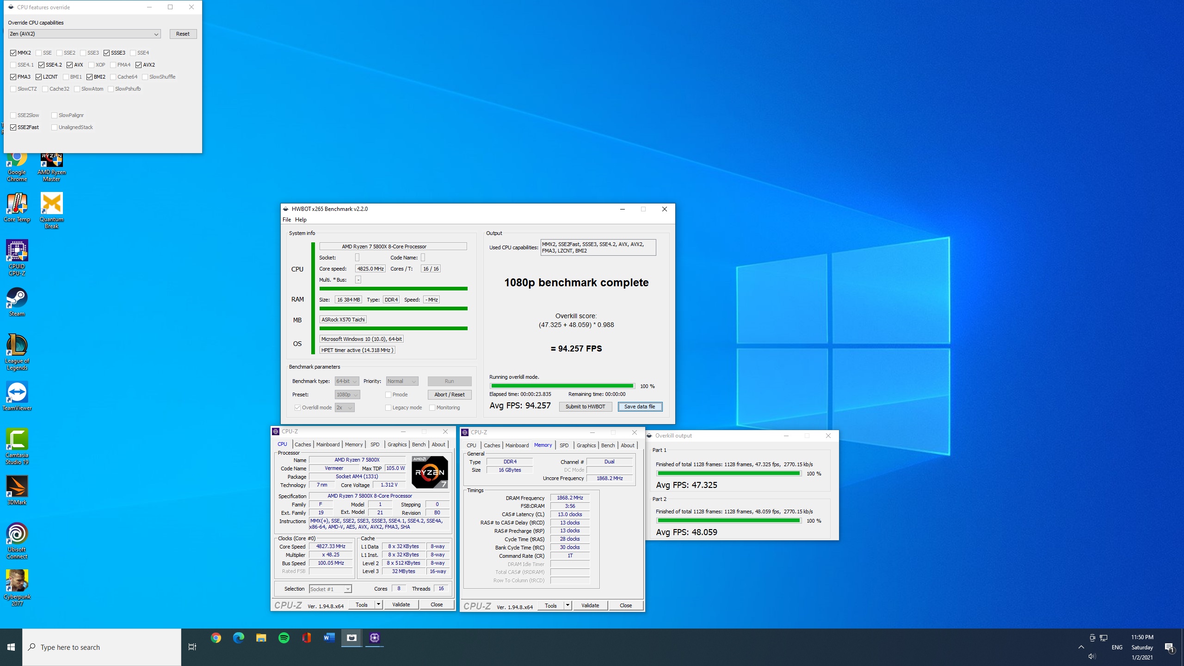1184x666 pixels.
Task: Open the File menu in HWBOT x265
Action: [x=287, y=220]
